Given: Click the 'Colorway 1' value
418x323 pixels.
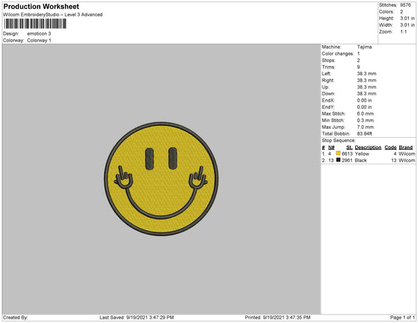Looking at the screenshot, I should coord(39,40).
